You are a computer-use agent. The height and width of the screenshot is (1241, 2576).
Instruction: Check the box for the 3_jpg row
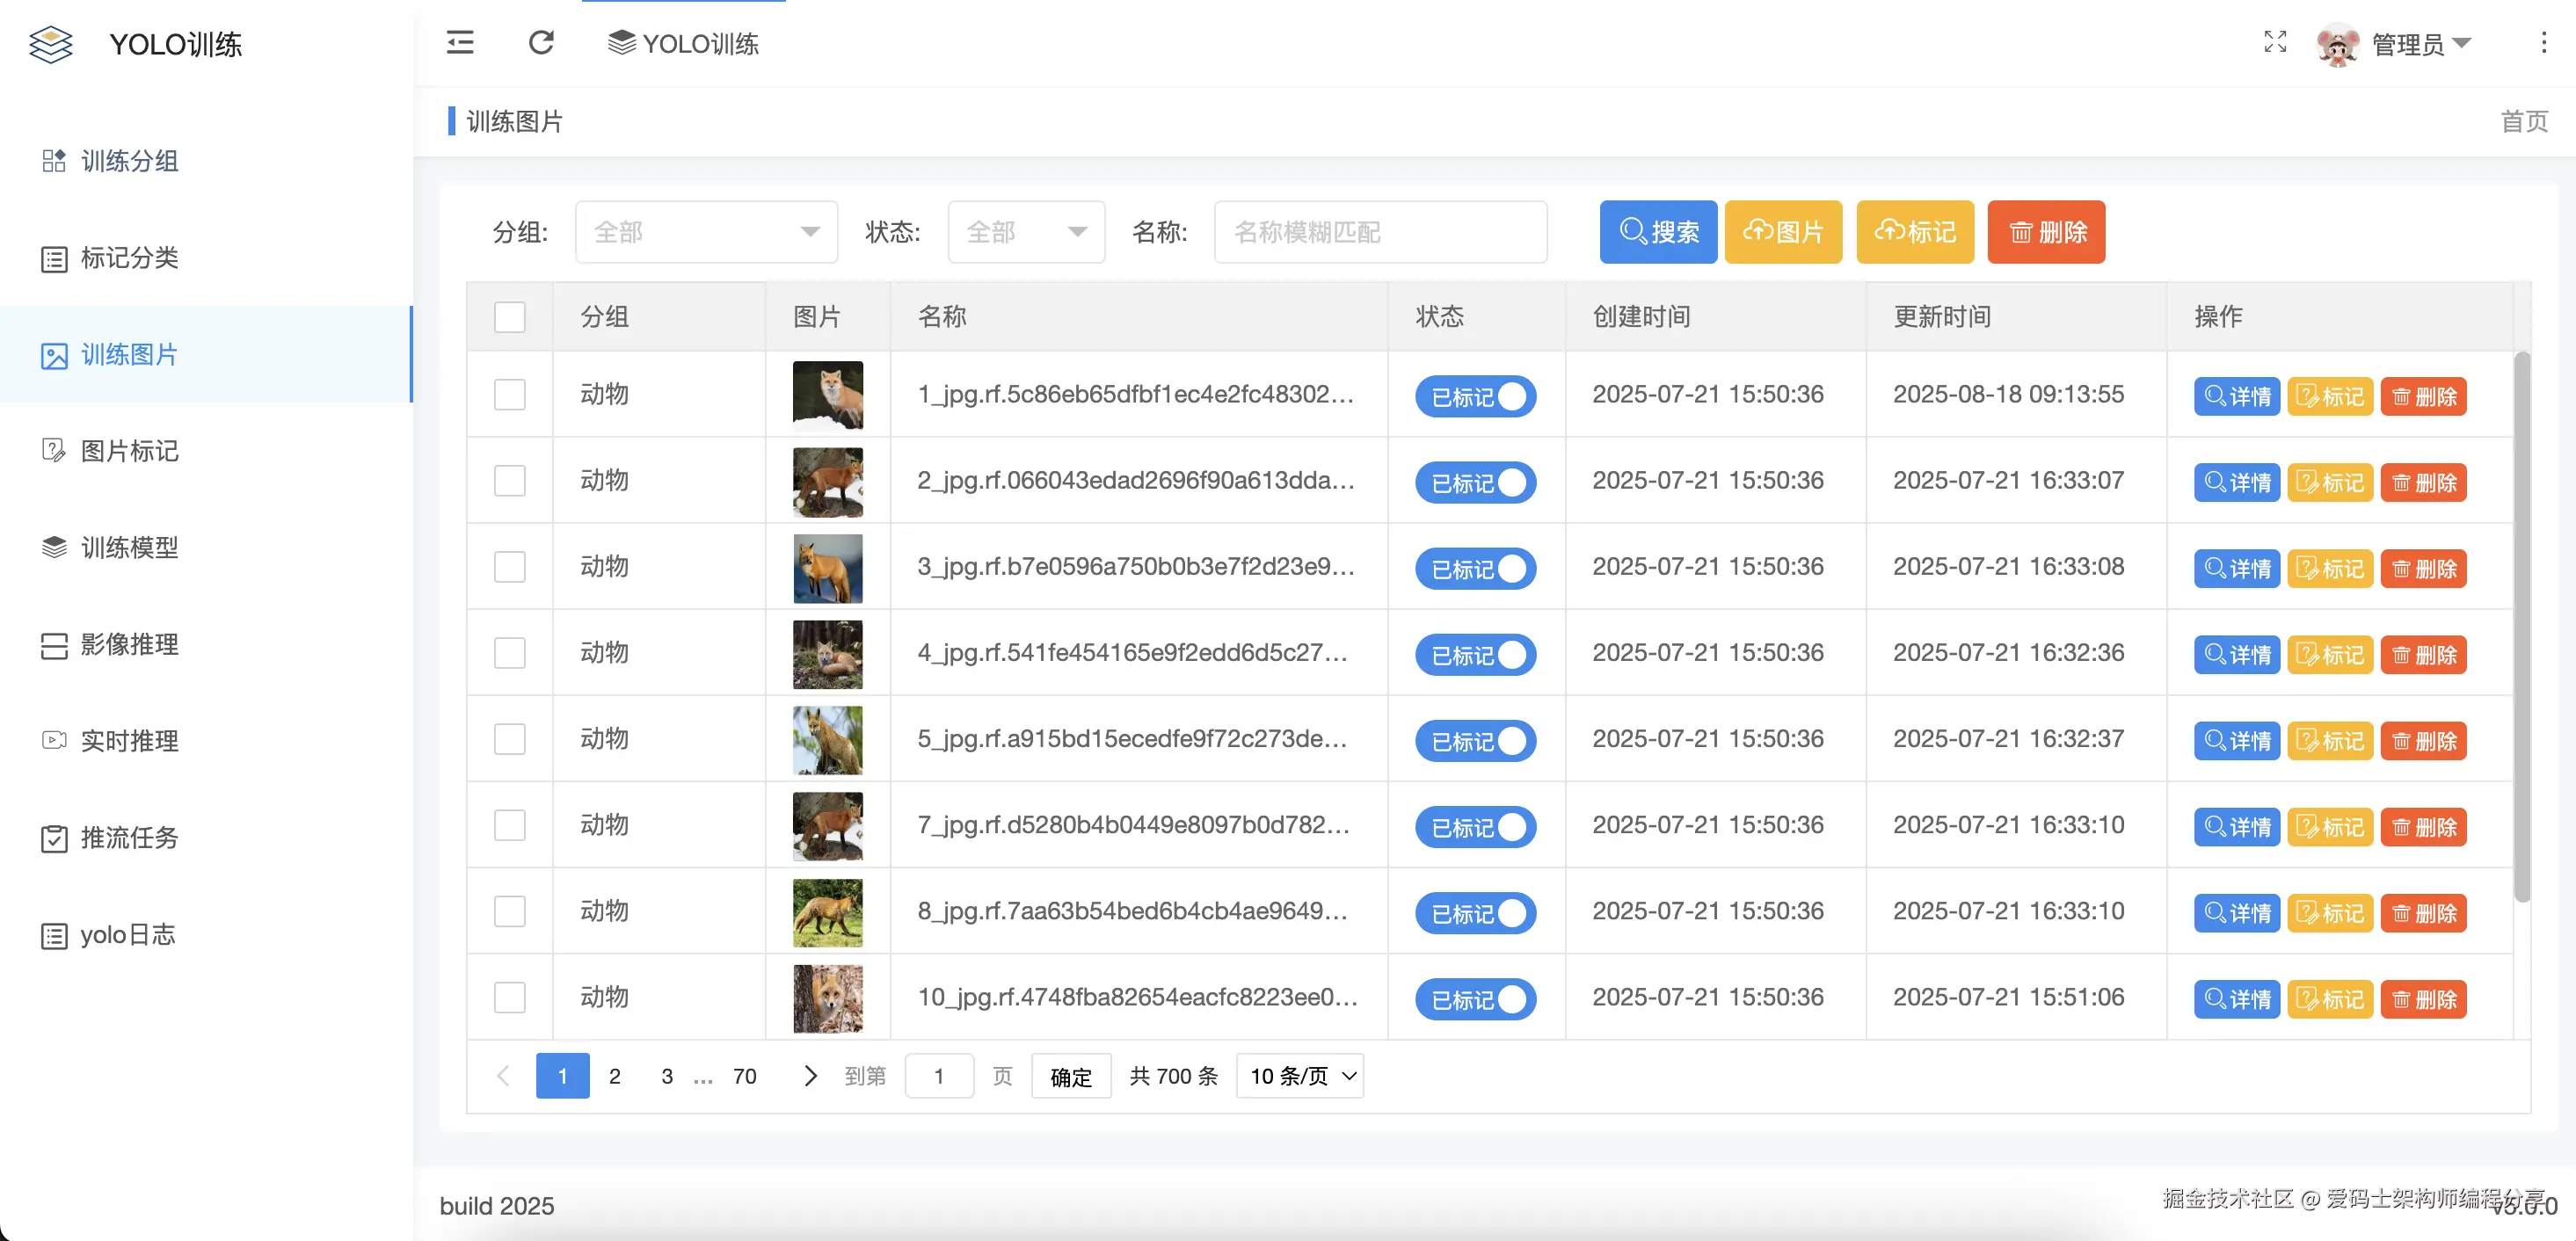pyautogui.click(x=510, y=567)
